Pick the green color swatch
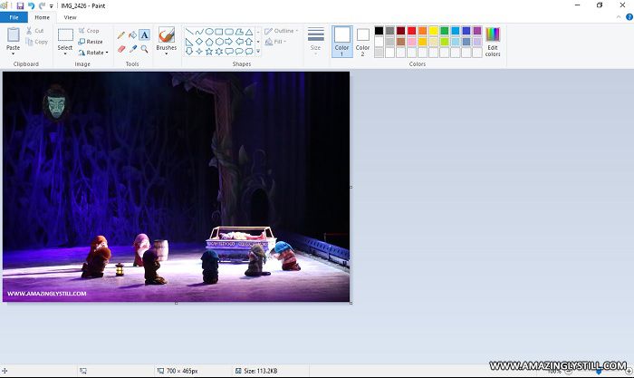This screenshot has height=378, width=634. pyautogui.click(x=445, y=31)
